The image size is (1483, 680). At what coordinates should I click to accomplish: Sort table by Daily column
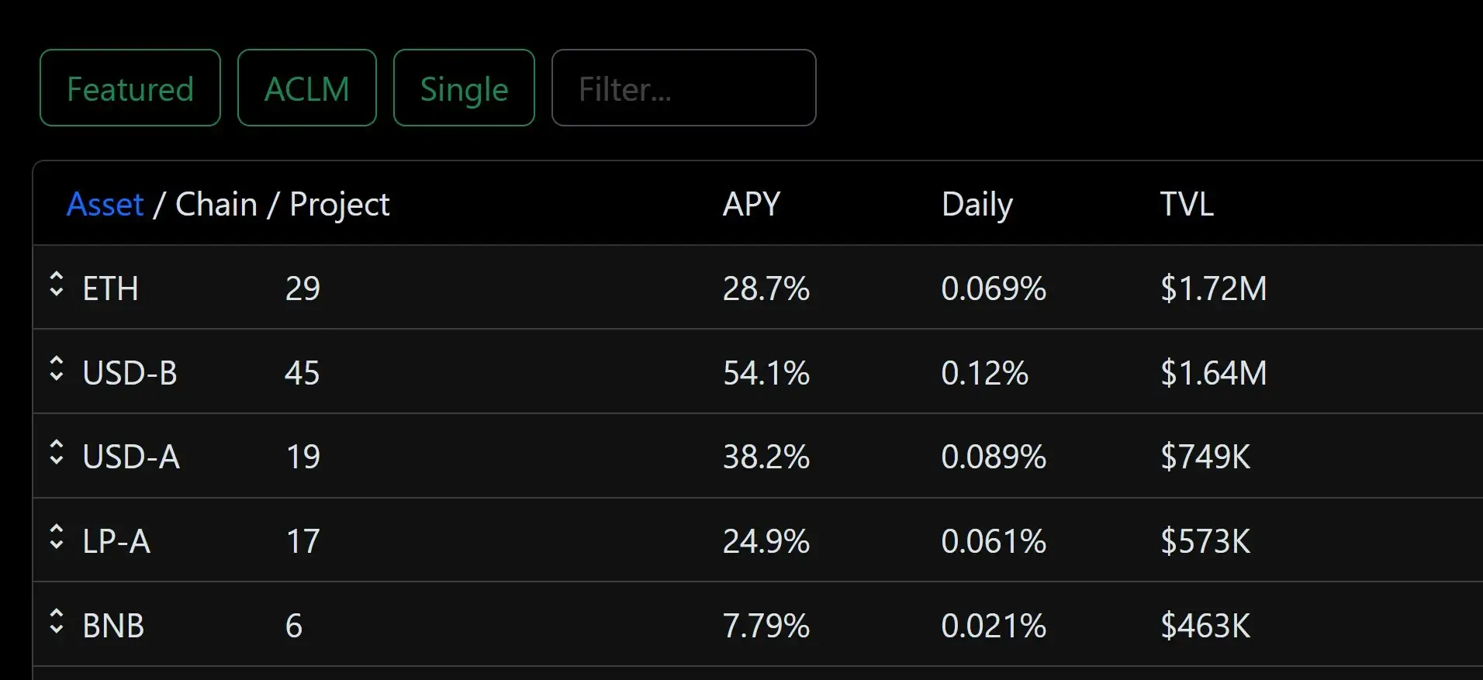(977, 205)
